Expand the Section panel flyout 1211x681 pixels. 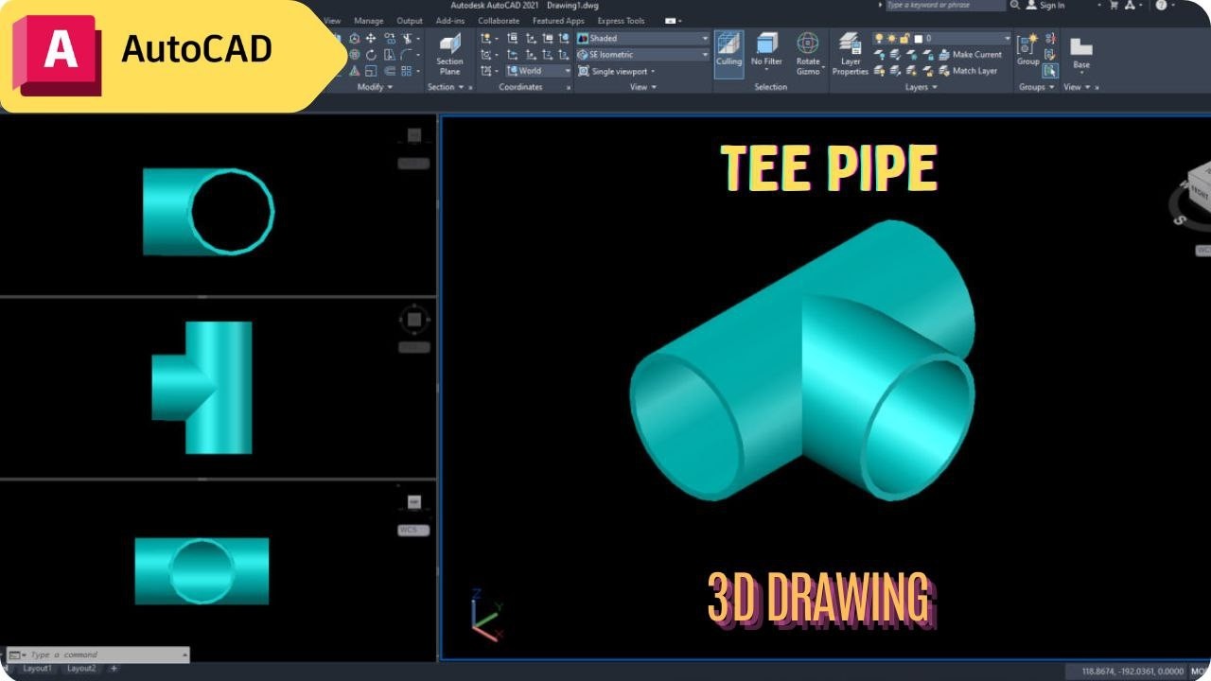(x=461, y=87)
